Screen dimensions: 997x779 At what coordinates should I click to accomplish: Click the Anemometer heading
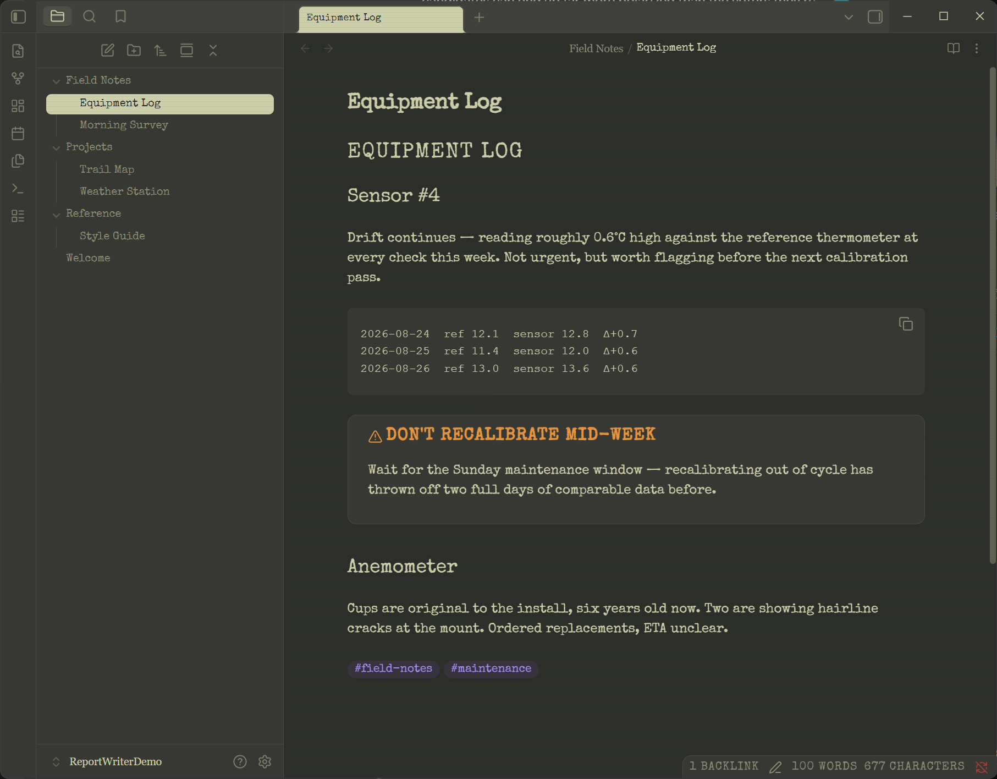coord(403,567)
